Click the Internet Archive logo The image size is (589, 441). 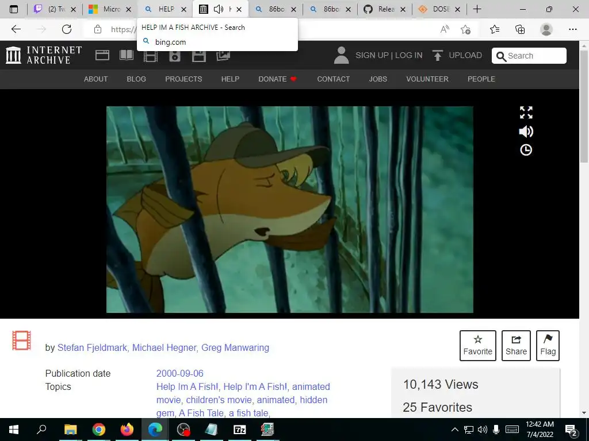click(44, 55)
